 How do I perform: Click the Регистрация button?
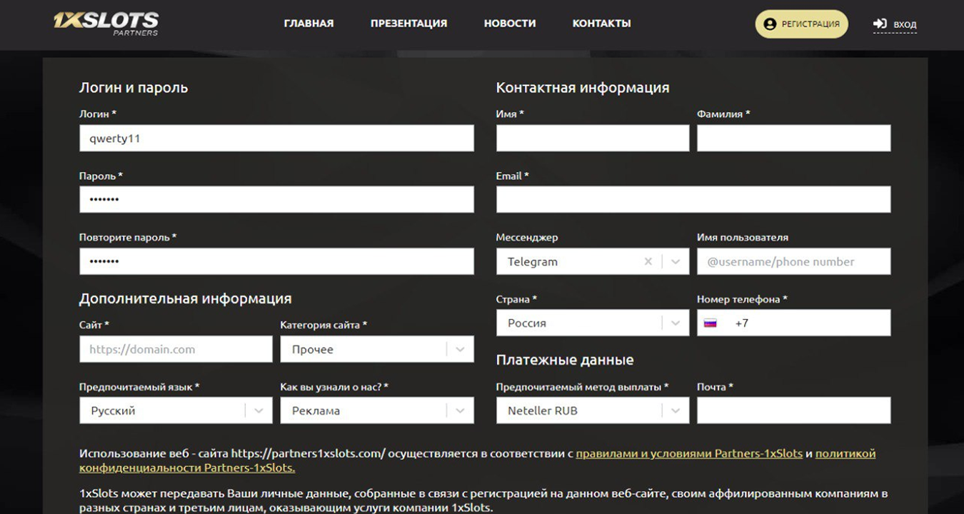802,24
